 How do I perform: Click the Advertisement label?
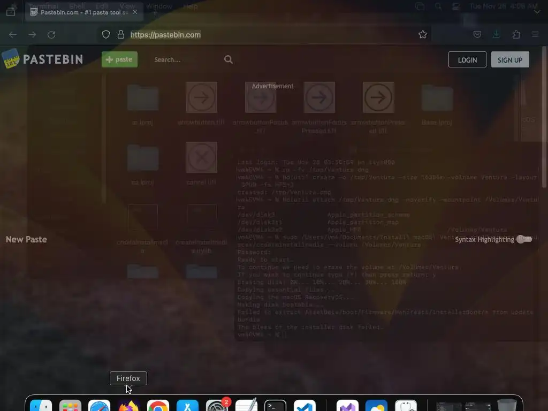tap(272, 86)
